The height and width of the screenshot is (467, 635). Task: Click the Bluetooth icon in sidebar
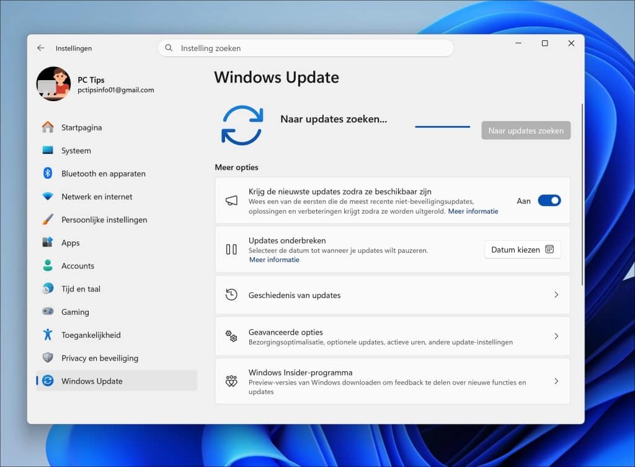pos(48,173)
